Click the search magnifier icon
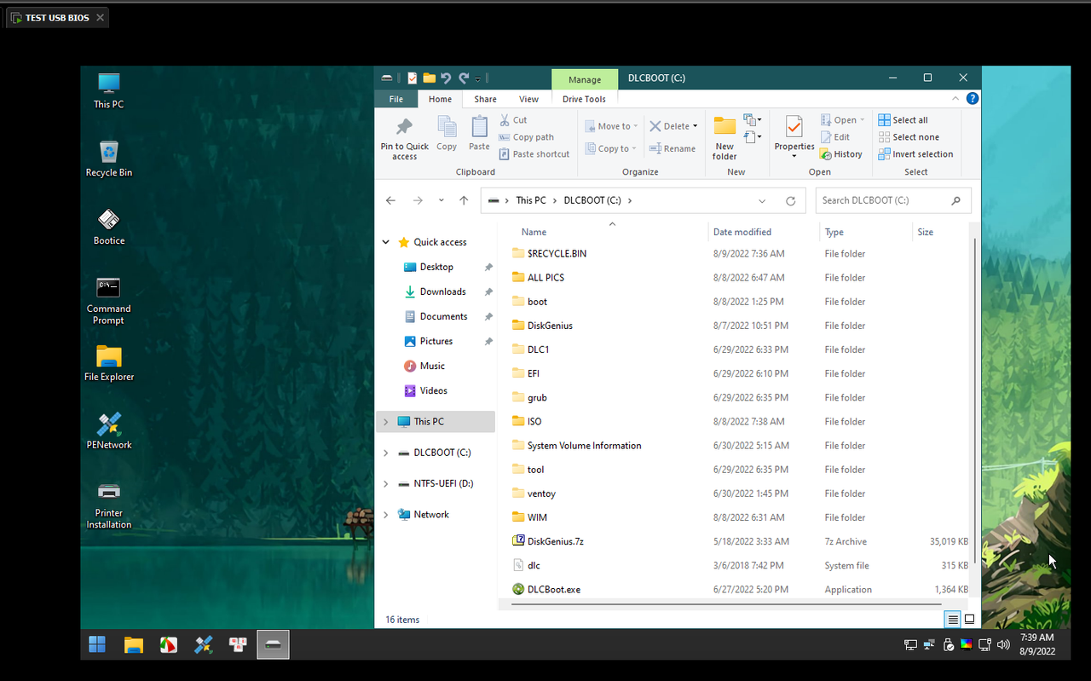The image size is (1091, 681). [x=955, y=200]
